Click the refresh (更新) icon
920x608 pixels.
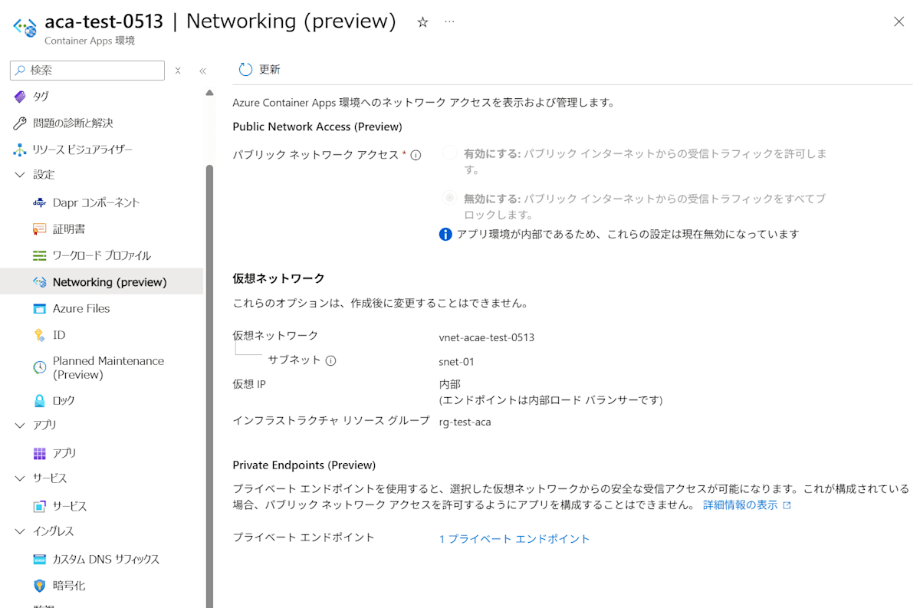point(245,70)
